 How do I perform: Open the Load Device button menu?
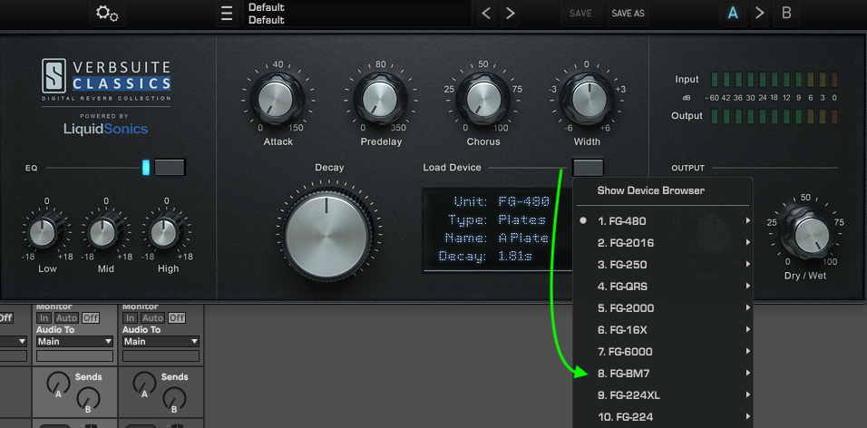(588, 167)
